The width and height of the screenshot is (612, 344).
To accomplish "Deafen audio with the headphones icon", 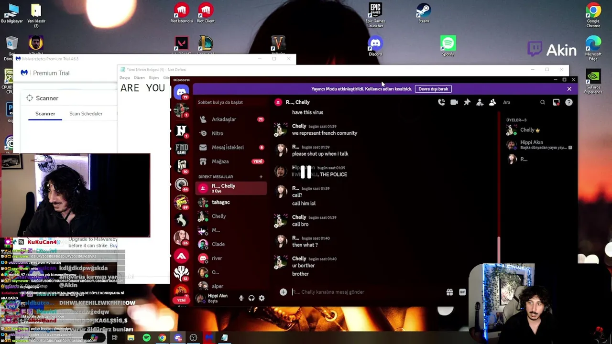I will coord(251,298).
